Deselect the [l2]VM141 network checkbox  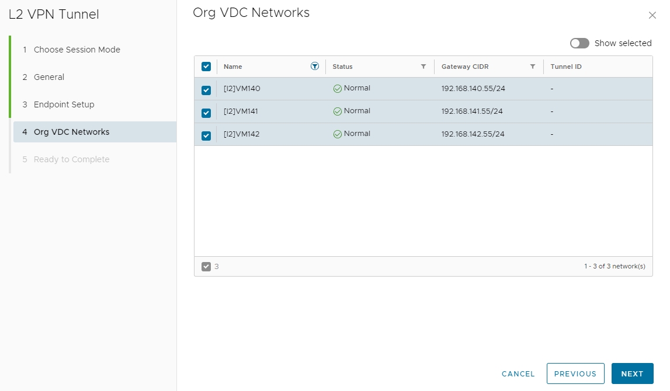point(206,113)
